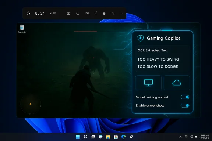Open the round white taskbar app icon
212x141 pixels.
tap(100, 137)
